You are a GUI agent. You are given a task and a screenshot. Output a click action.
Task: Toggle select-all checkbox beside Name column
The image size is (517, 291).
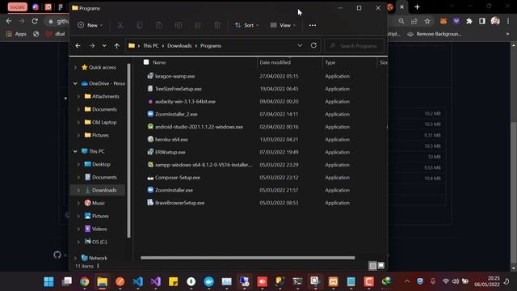click(x=146, y=62)
